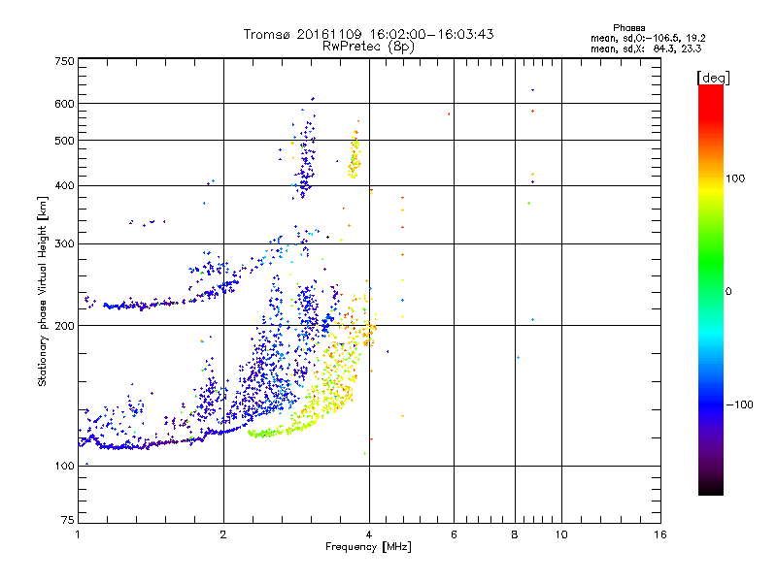Click the y-axis tick label '100'
The width and height of the screenshot is (777, 582).
pyautogui.click(x=64, y=466)
